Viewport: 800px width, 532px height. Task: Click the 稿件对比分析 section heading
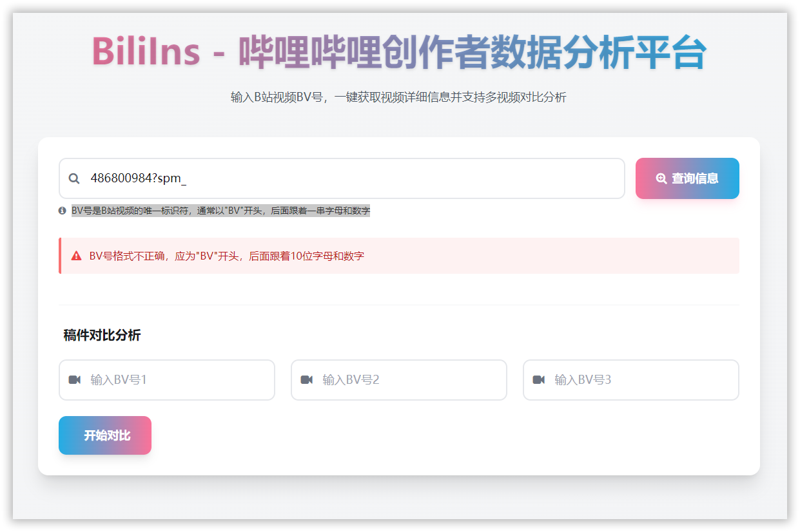(102, 335)
